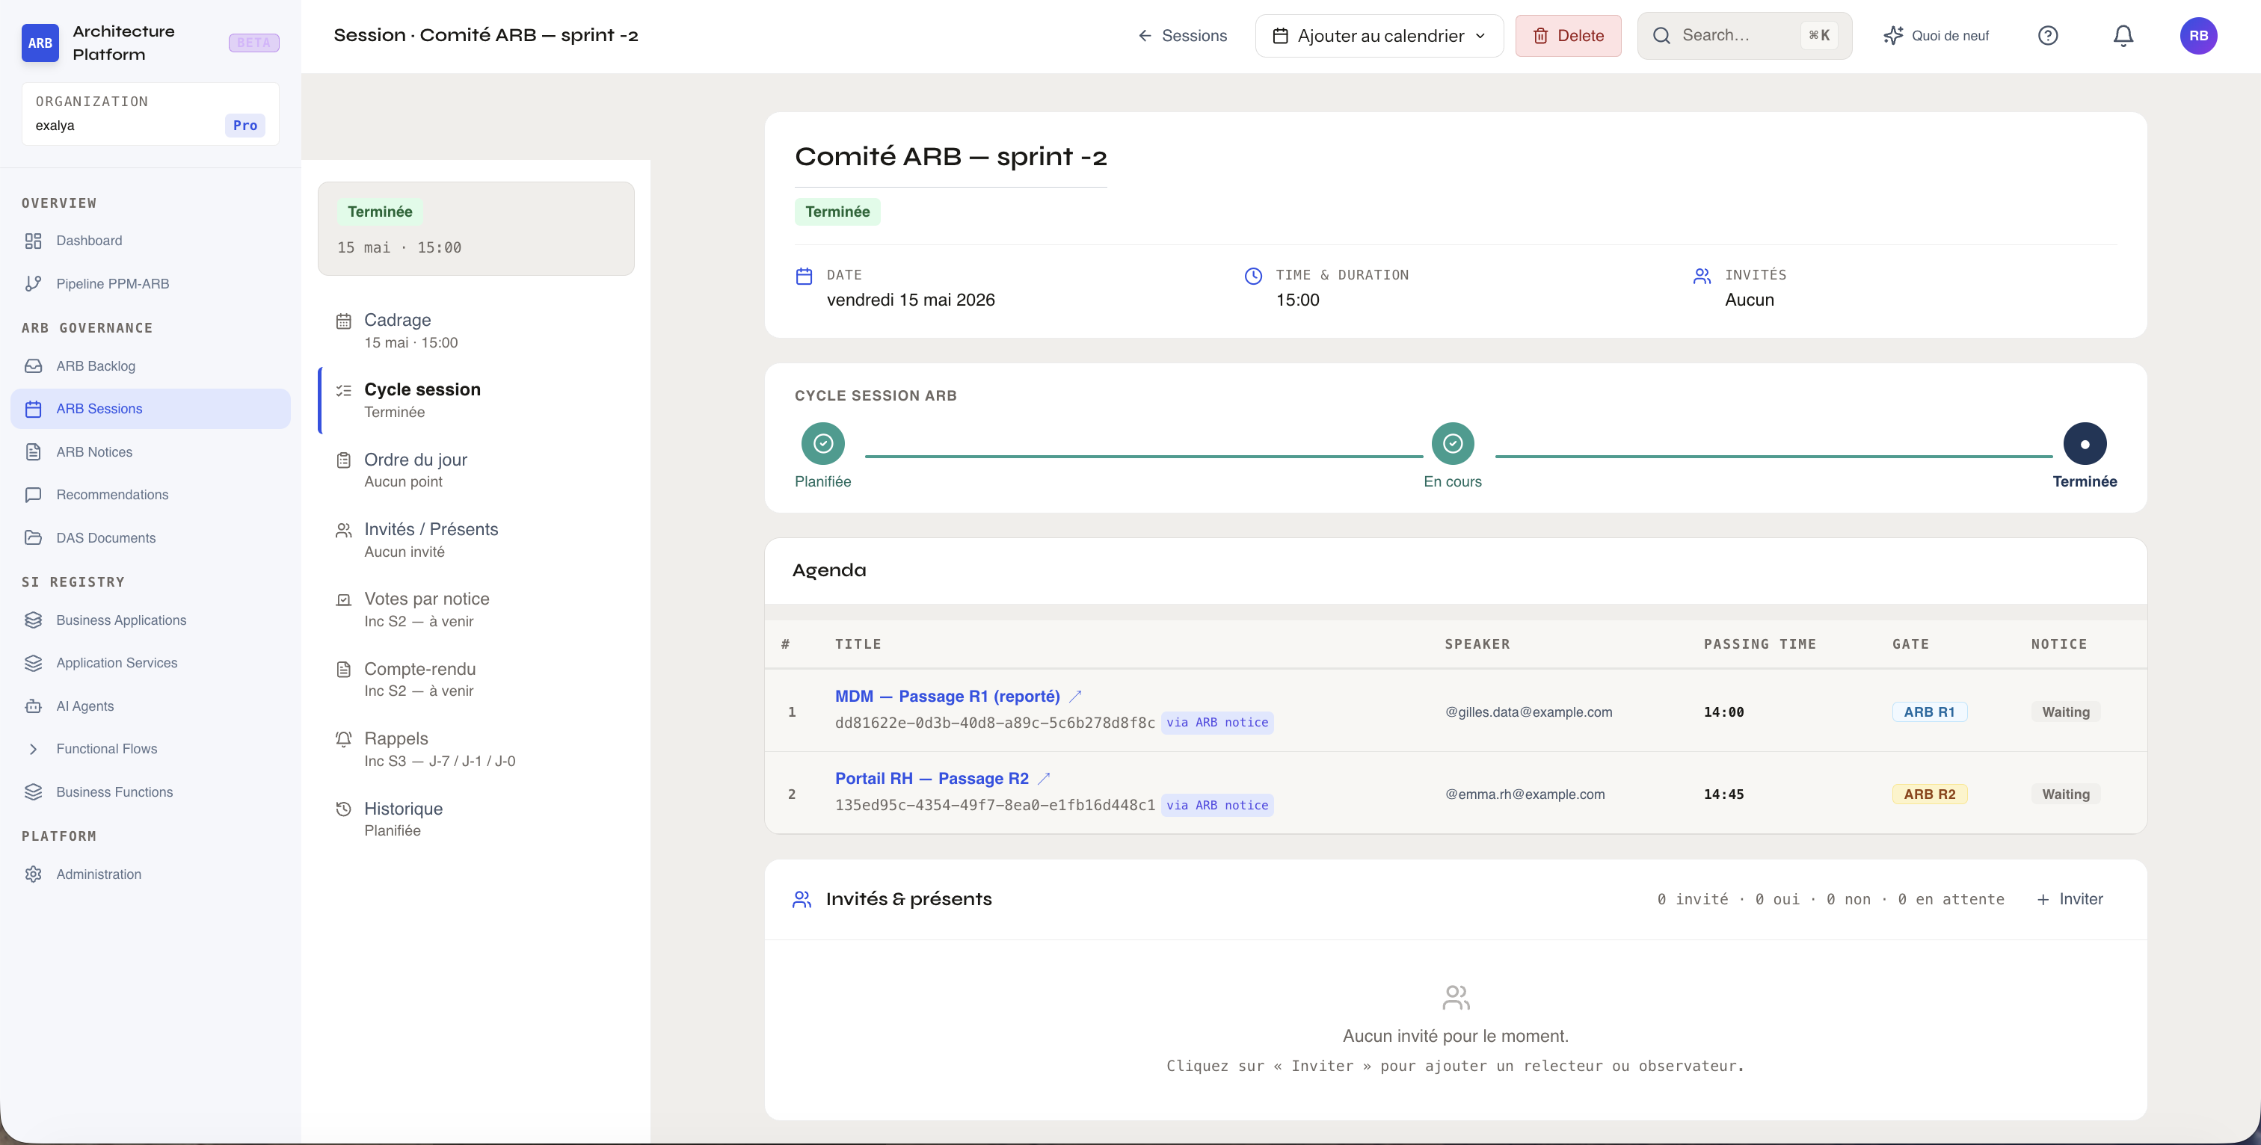
Task: Click the ARB R1 gate badge
Action: [x=1929, y=712]
